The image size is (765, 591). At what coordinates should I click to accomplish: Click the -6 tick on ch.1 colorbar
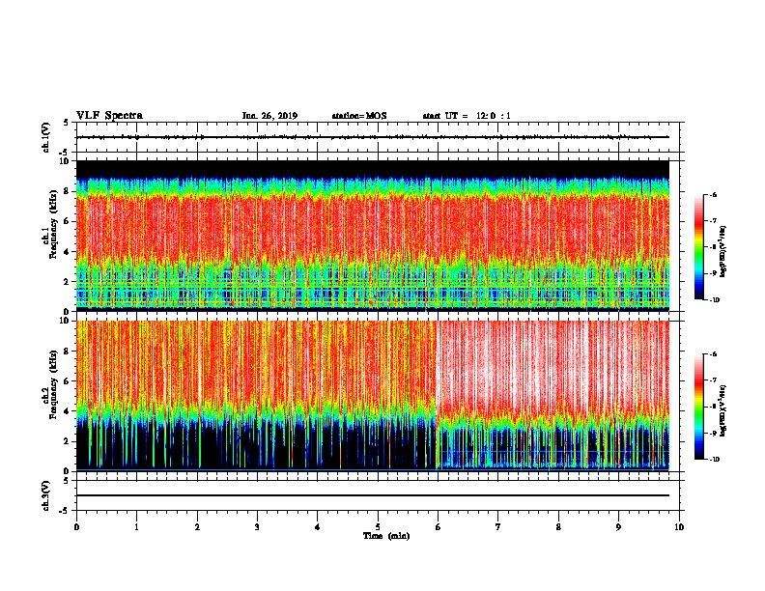713,194
